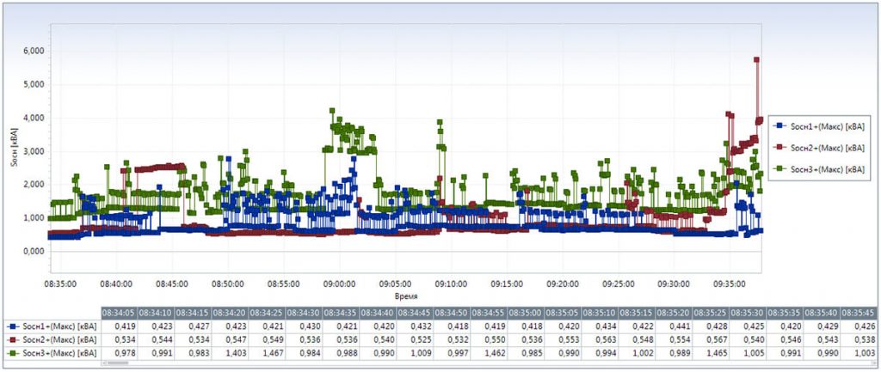Select the 08:35:45 column header
Screen dimensions: 881x372
[859, 313]
